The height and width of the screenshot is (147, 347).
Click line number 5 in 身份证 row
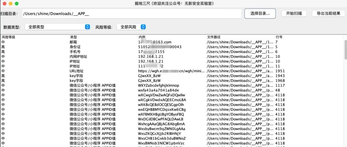(x=277, y=47)
